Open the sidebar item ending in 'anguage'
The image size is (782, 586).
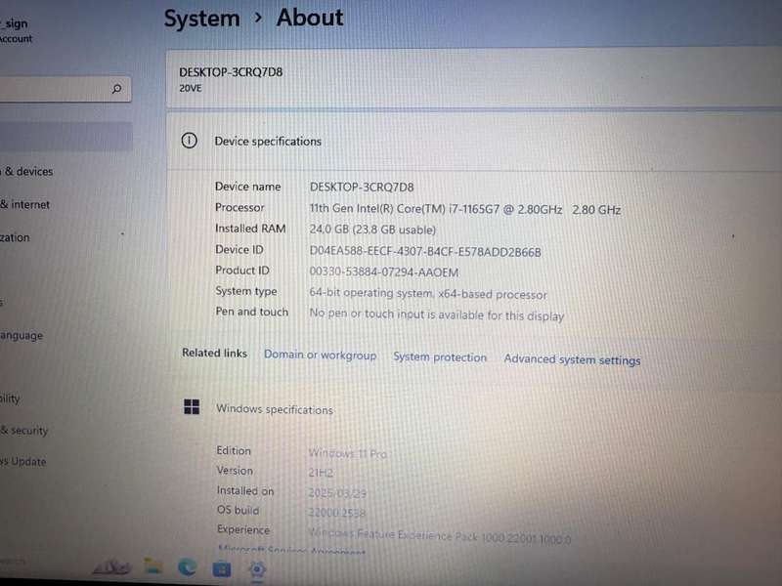point(22,335)
